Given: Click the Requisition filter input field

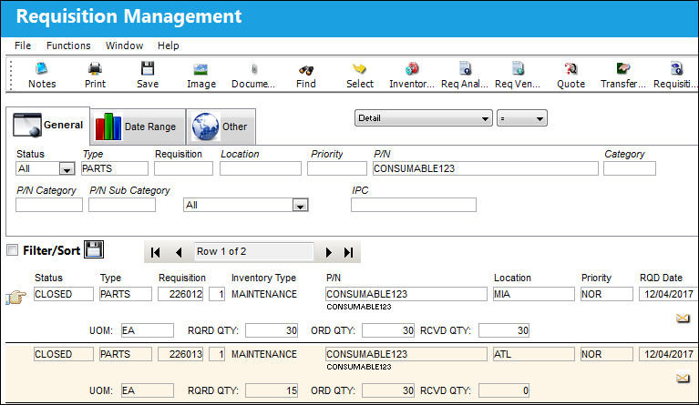Looking at the screenshot, I should click(184, 168).
